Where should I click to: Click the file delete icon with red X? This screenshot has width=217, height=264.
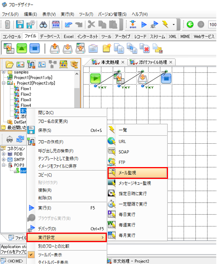click(x=145, y=48)
